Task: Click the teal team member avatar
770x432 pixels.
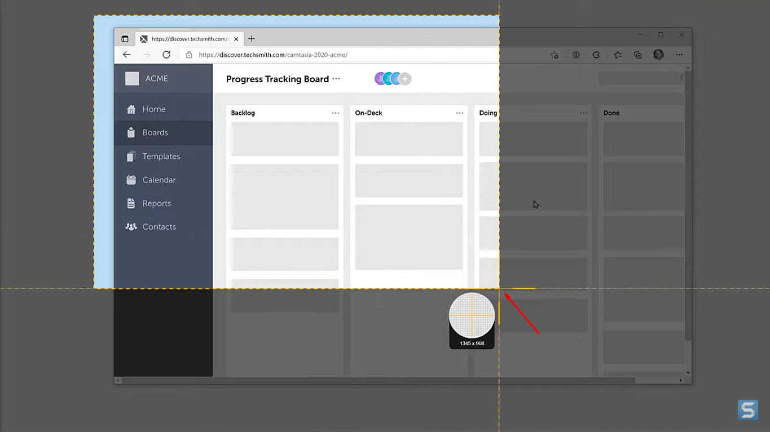Action: pyautogui.click(x=388, y=78)
